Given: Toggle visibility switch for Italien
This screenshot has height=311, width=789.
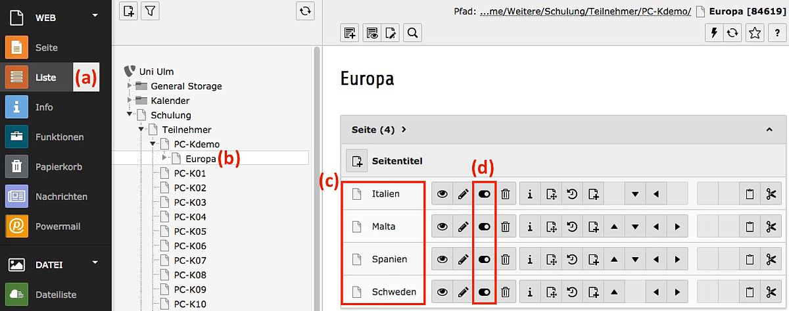Looking at the screenshot, I should (485, 193).
